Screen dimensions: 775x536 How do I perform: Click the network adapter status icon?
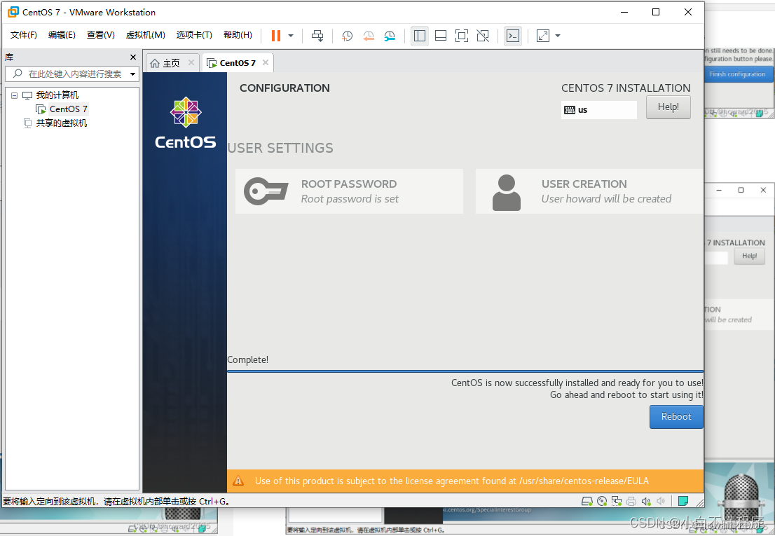[x=617, y=502]
